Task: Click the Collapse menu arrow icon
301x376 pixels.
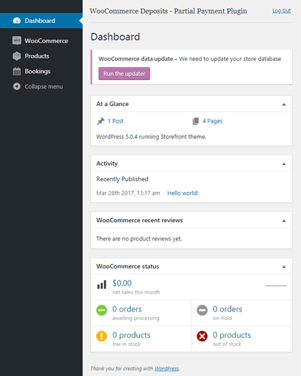Action: (17, 87)
